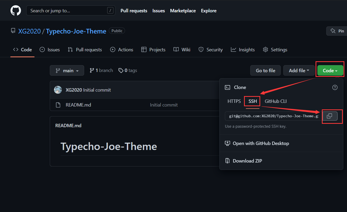Click the Go to file button
Screen dimensions: 347x212
[x=265, y=70]
